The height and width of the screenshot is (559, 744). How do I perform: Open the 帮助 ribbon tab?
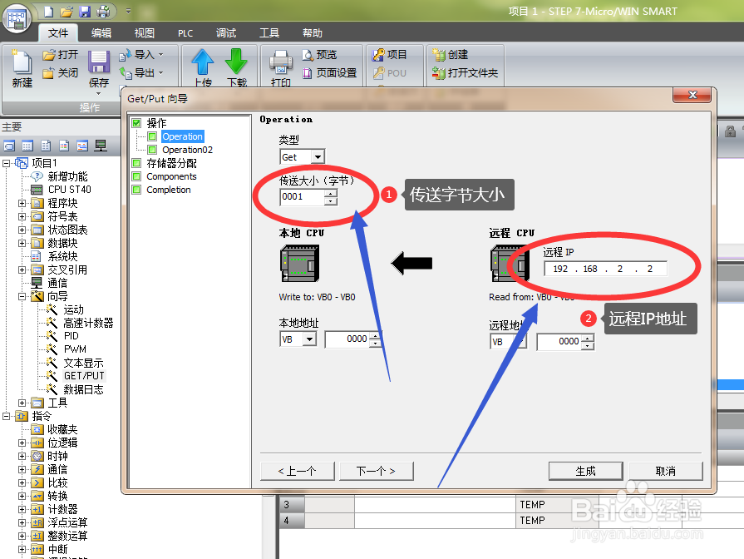tap(313, 32)
